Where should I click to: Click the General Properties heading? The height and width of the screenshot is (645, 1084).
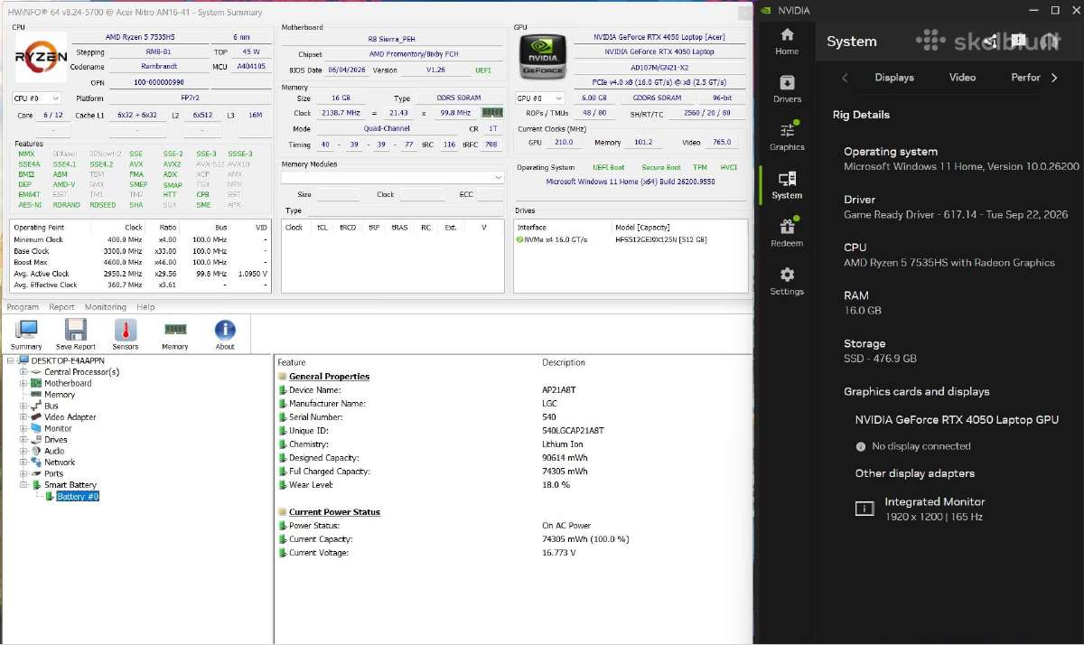pyautogui.click(x=329, y=377)
